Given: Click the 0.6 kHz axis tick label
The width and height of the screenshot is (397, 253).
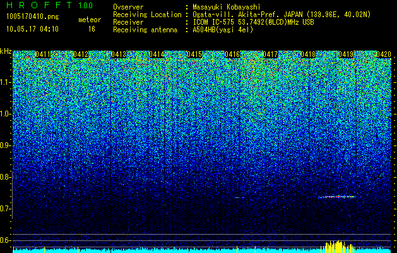Looking at the screenshot, I should (4, 240).
